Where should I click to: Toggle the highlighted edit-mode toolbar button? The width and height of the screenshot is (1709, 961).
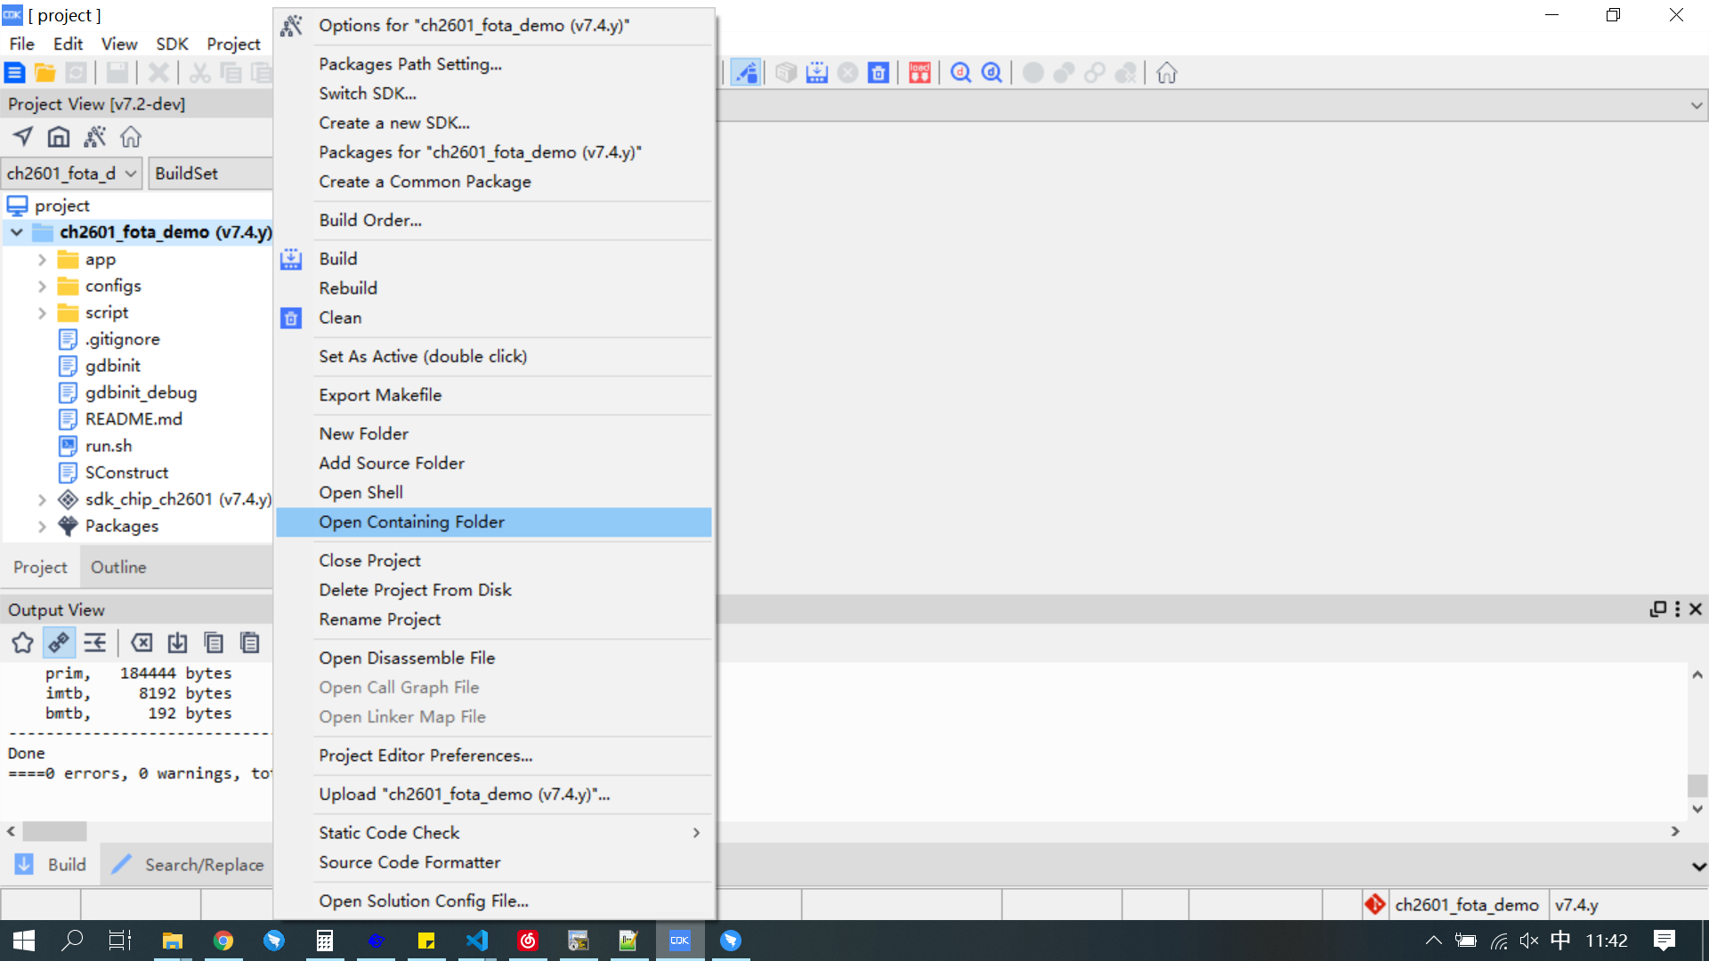click(746, 73)
